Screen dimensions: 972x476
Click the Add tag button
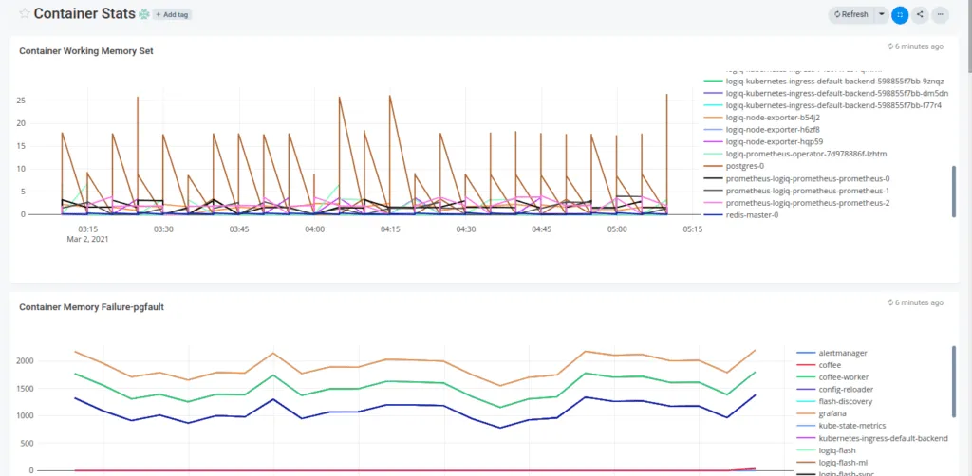pyautogui.click(x=172, y=15)
